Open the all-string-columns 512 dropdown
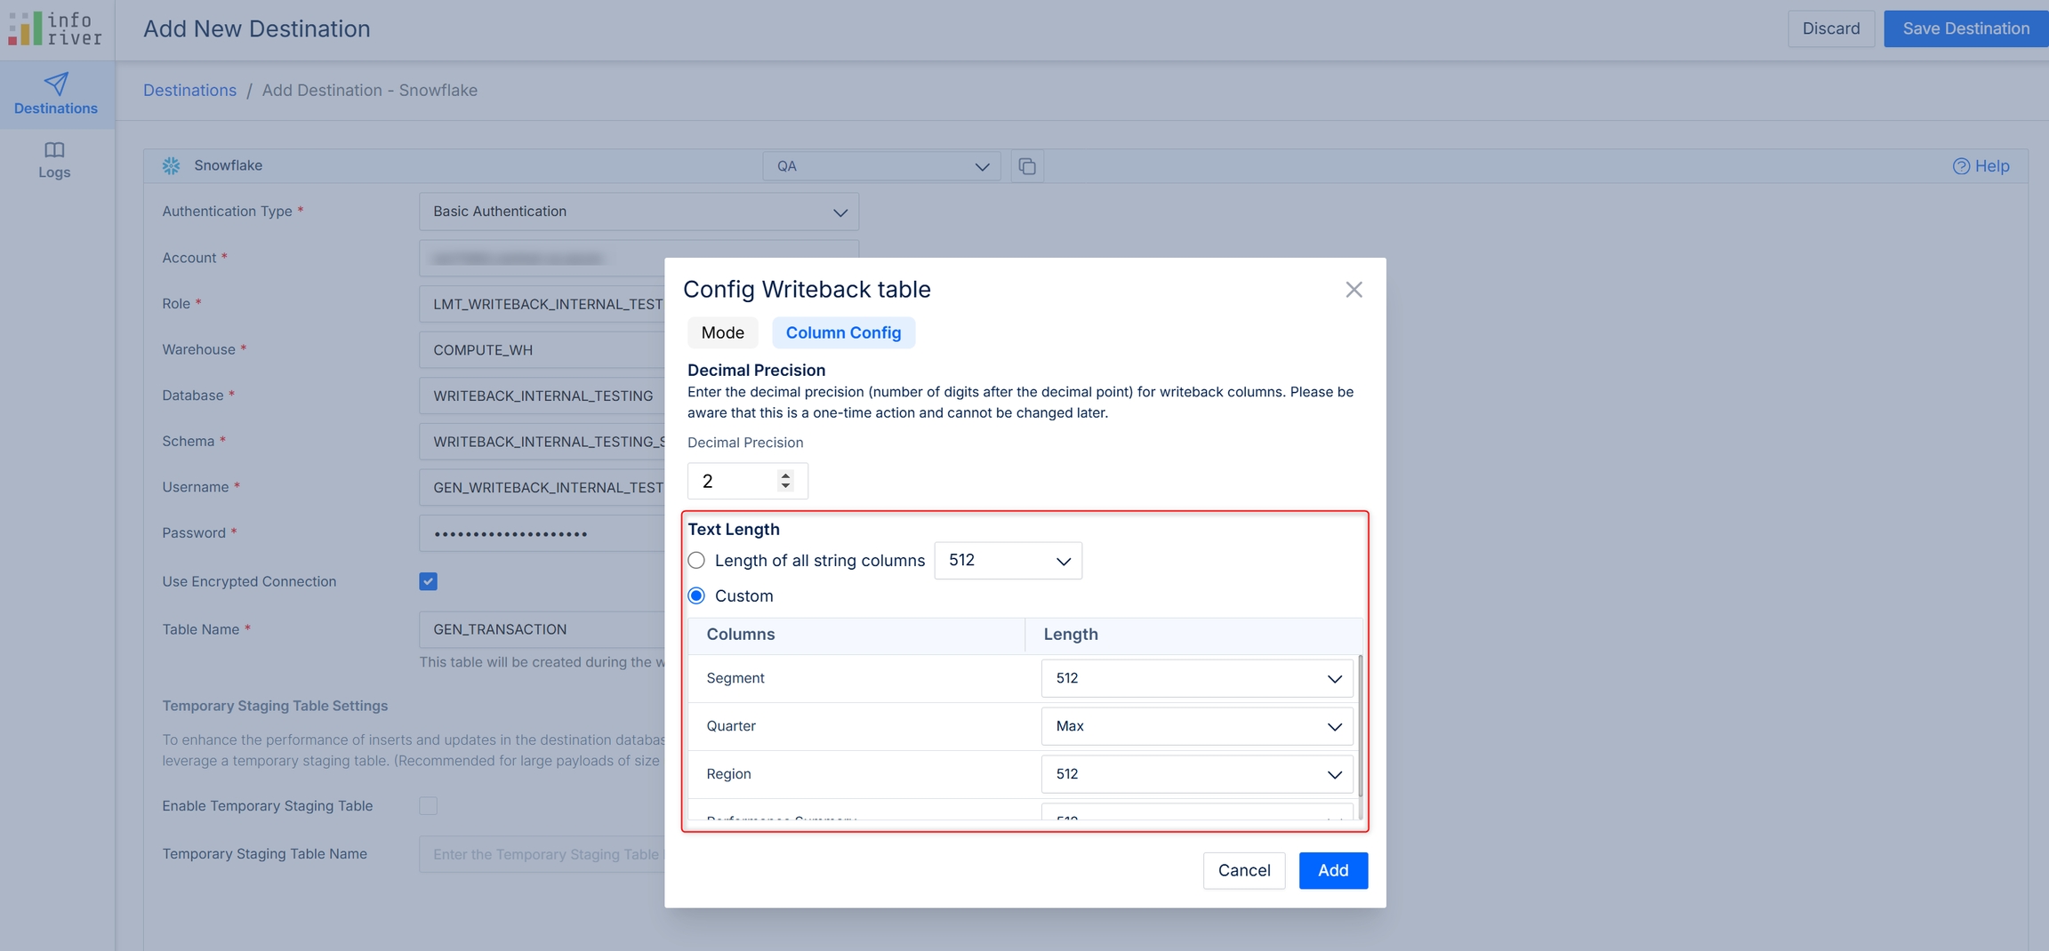The width and height of the screenshot is (2049, 951). [x=1008, y=561]
